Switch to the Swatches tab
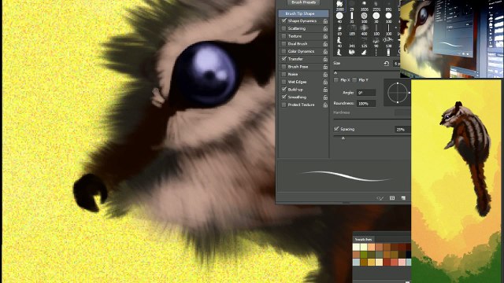The image size is (504, 283). point(364,239)
